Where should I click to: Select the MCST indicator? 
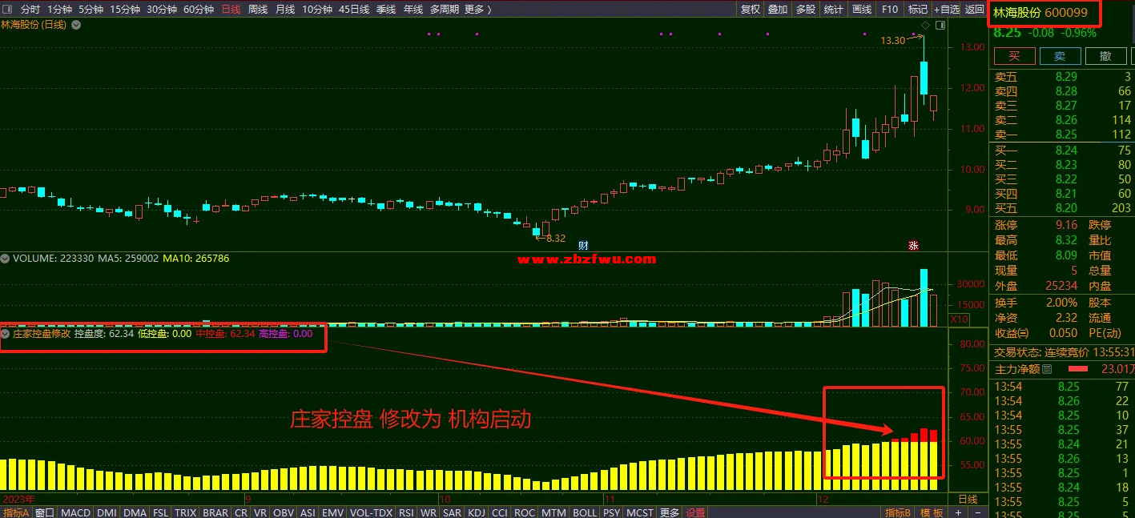click(640, 512)
